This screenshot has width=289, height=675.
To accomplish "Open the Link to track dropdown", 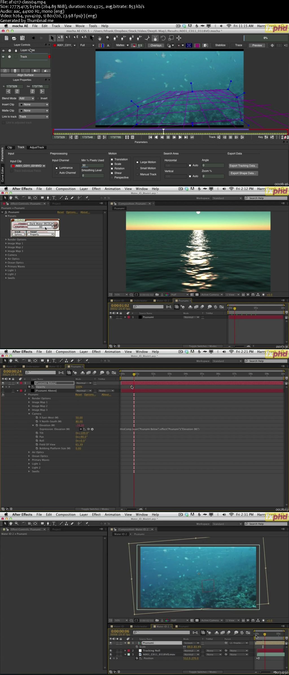I will (x=34, y=117).
